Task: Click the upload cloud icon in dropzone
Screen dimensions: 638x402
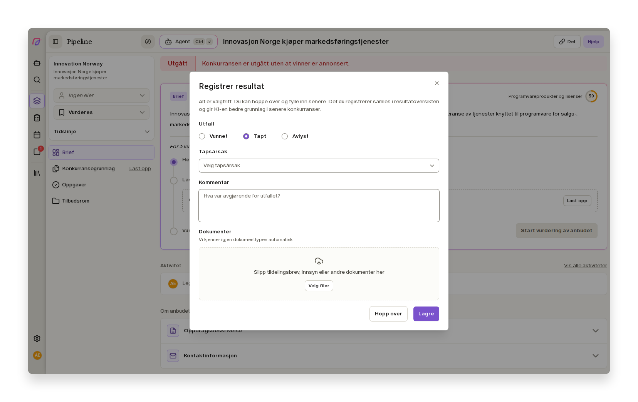Action: [319, 261]
